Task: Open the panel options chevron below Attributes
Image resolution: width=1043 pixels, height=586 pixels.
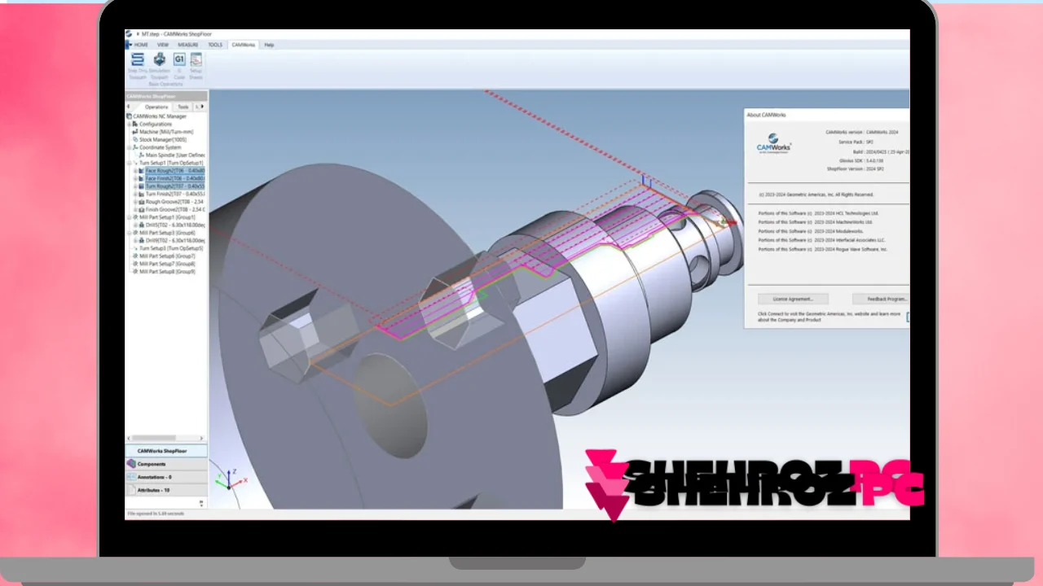Action: (201, 503)
